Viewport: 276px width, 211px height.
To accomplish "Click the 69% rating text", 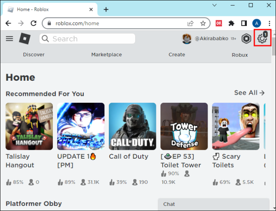I will pyautogui.click(x=225, y=182).
